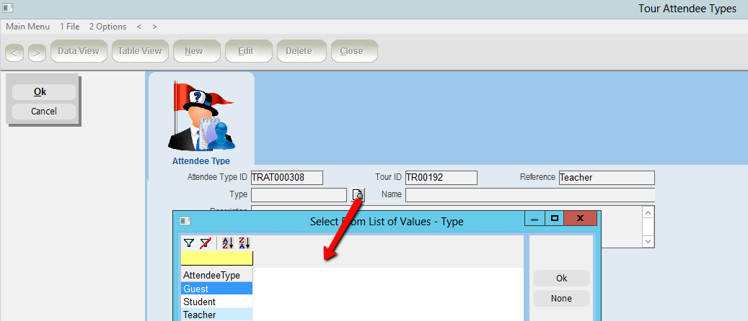Click the Attendee Type mascot image

click(201, 115)
